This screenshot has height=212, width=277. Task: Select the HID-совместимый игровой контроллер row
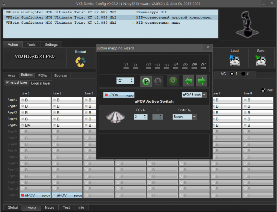tap(111, 18)
